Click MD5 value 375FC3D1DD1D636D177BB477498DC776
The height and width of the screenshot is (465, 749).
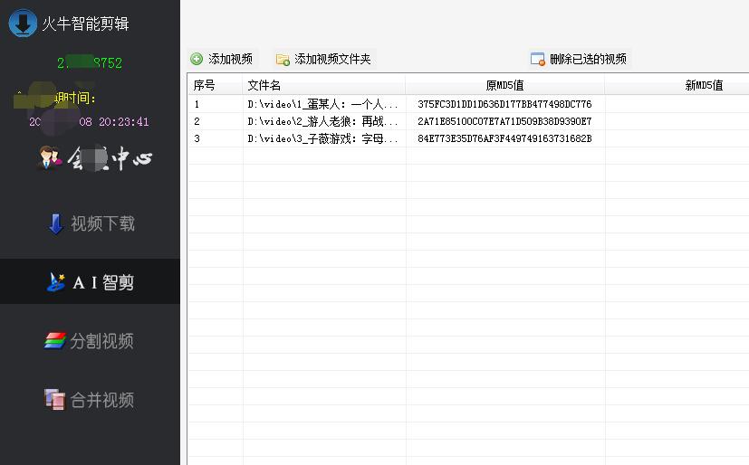[504, 104]
